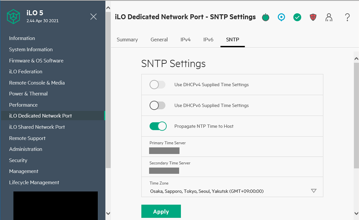
Task: Go to Firmware & OS Software
Action: click(x=36, y=61)
